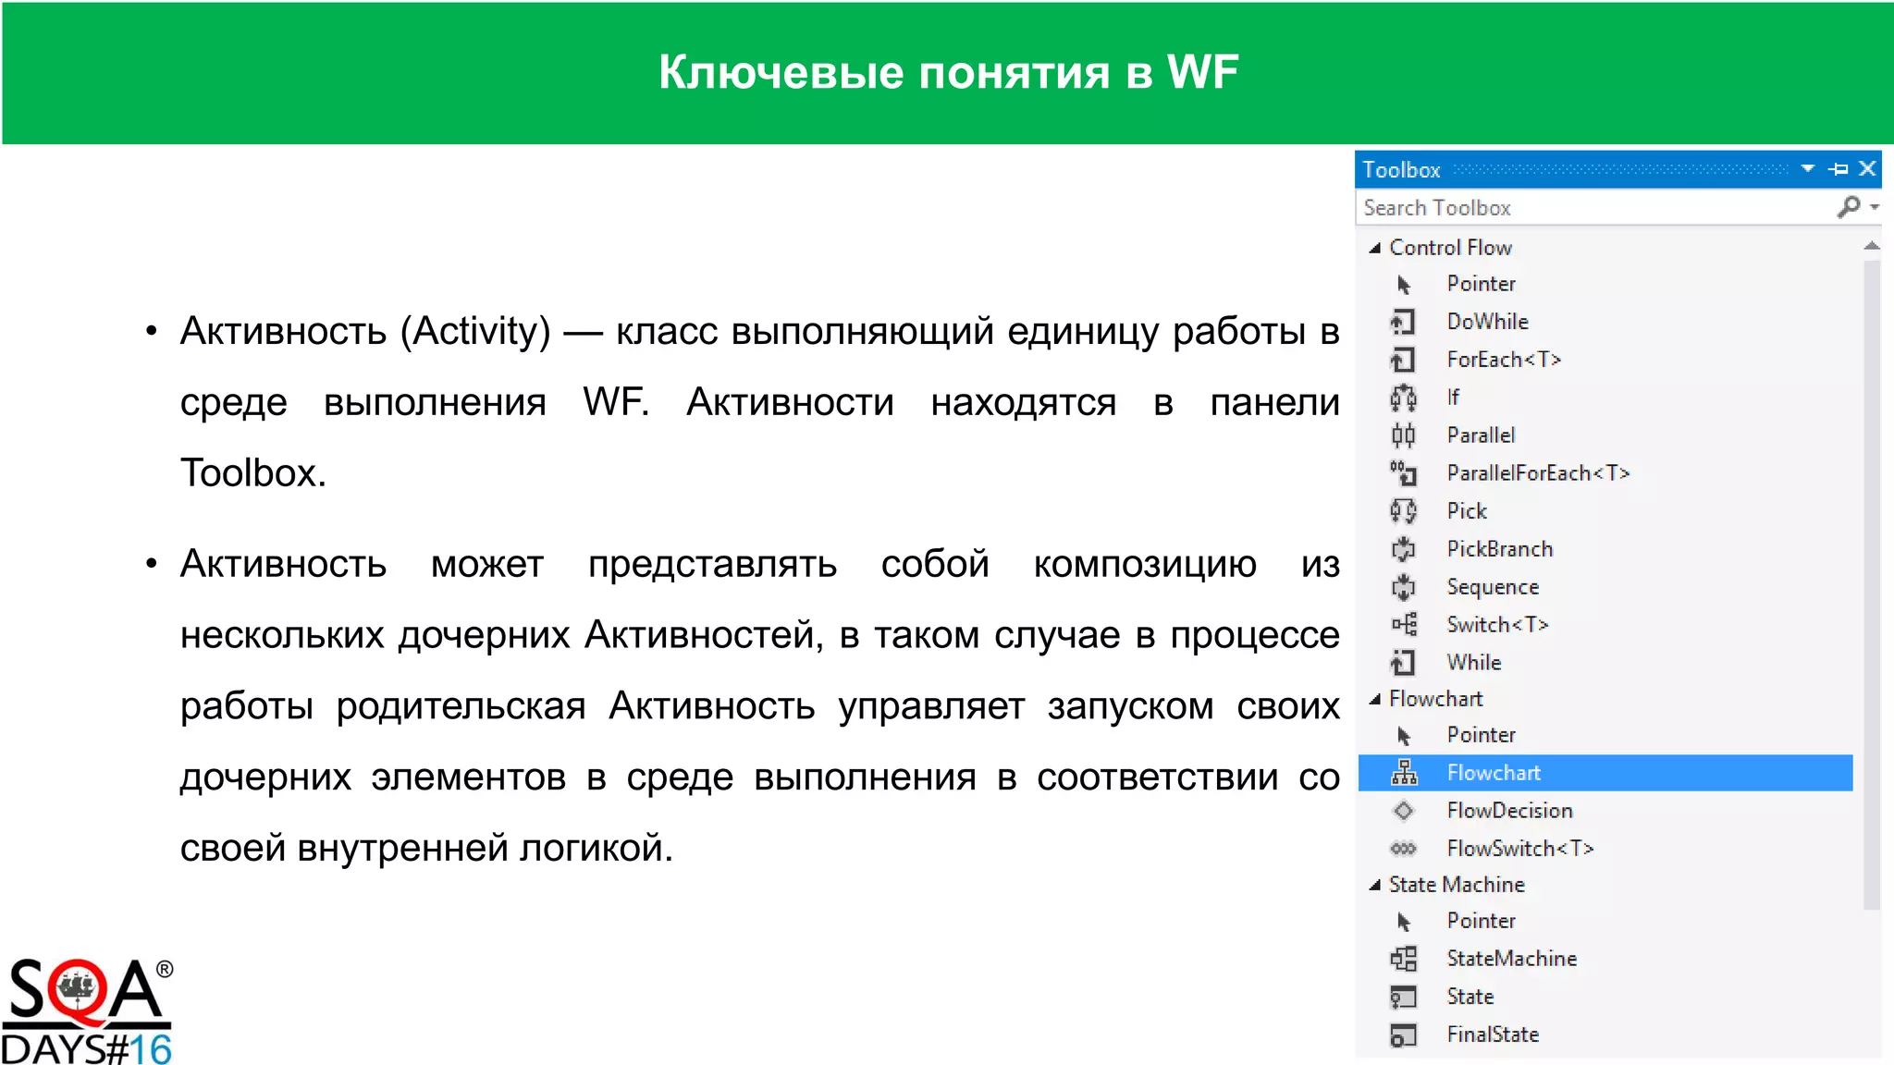
Task: Select the If activity icon
Action: [x=1403, y=398]
